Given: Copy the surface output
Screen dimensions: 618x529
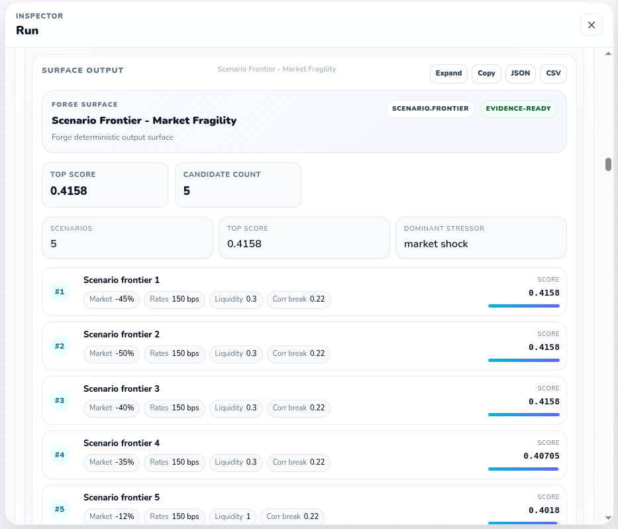Looking at the screenshot, I should [x=486, y=74].
